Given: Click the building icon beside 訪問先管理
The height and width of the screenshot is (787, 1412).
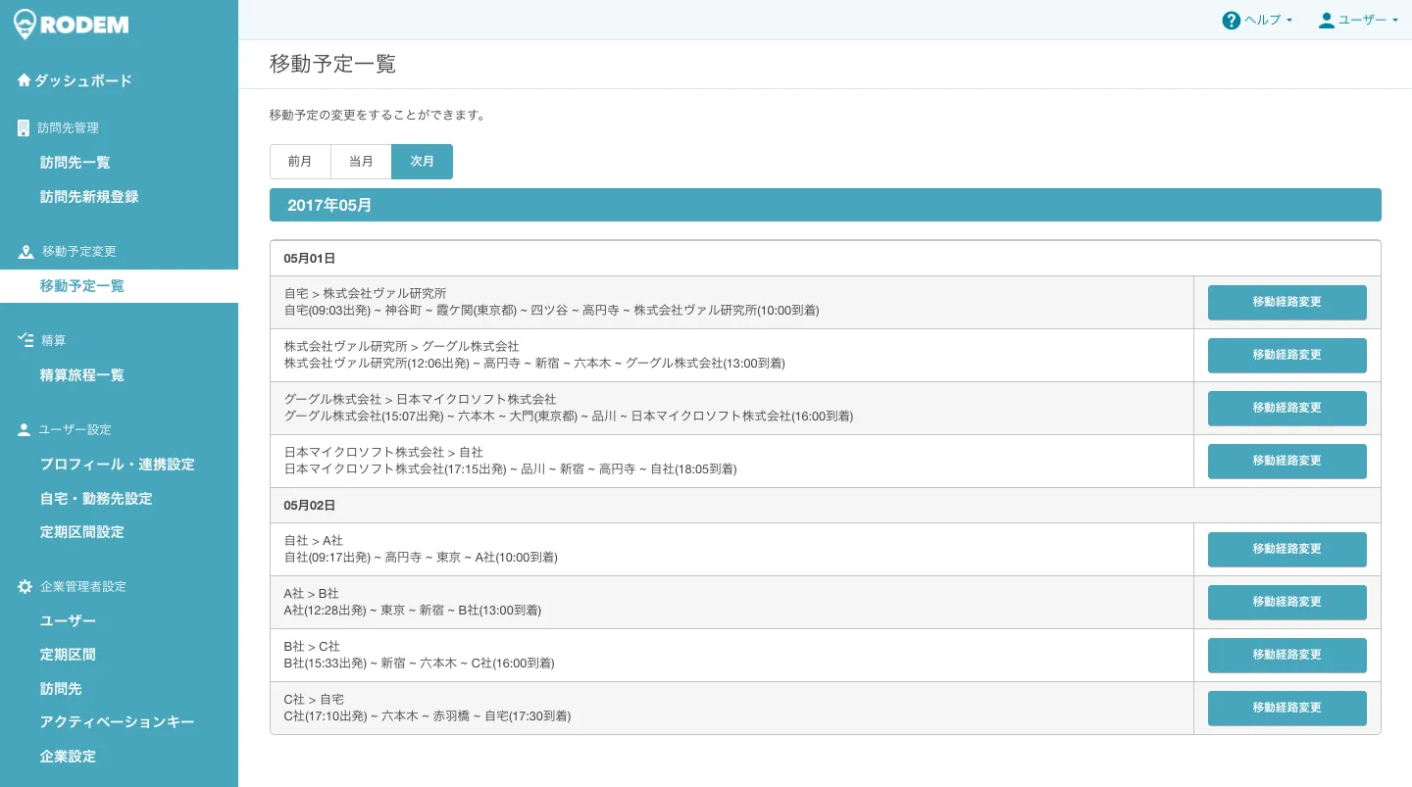Looking at the screenshot, I should point(24,127).
